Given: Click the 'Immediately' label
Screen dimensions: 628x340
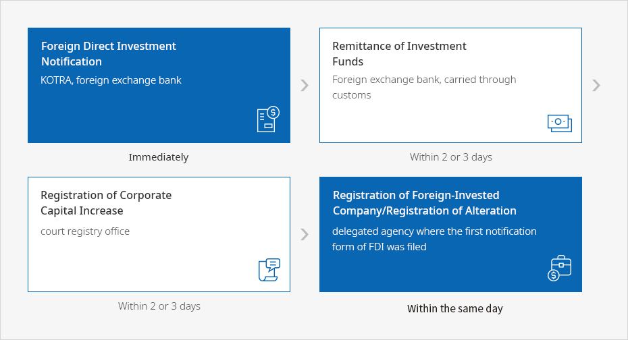Looking at the screenshot, I should (159, 157).
